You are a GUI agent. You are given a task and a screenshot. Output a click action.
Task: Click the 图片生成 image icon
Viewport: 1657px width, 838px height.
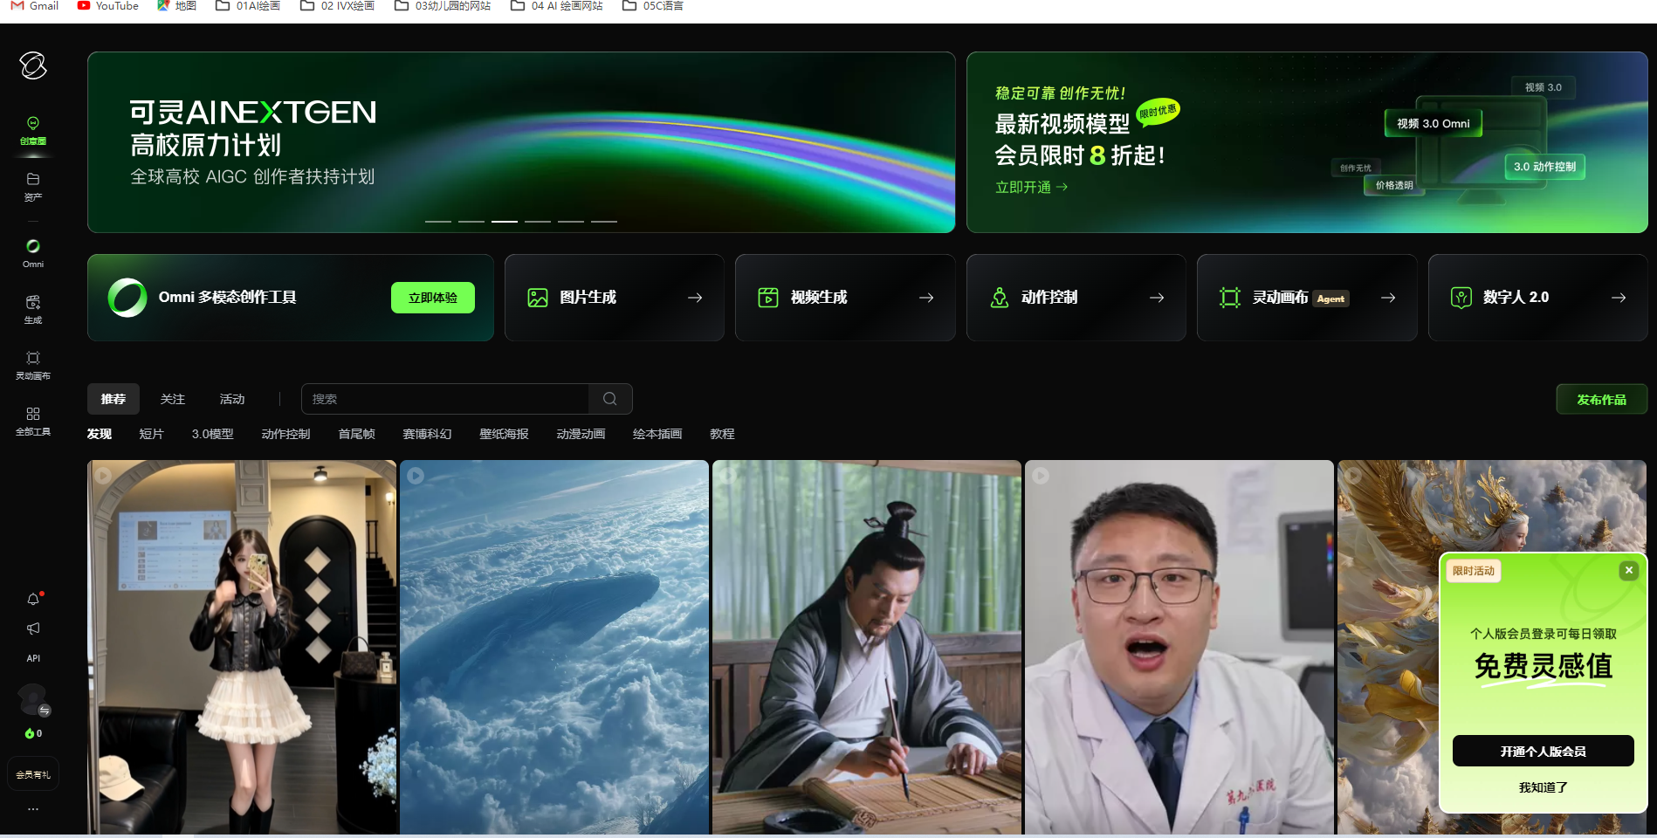[538, 298]
